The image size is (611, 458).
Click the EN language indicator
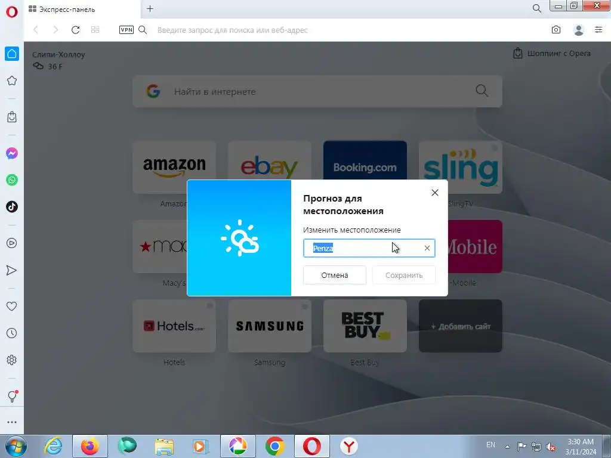pyautogui.click(x=490, y=445)
